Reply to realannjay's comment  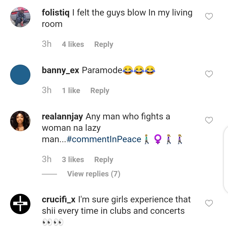point(104,160)
